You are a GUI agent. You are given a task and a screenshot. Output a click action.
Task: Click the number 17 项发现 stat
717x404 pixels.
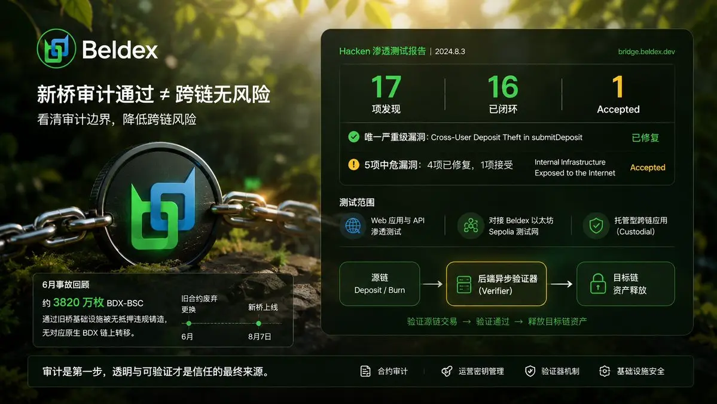click(386, 94)
